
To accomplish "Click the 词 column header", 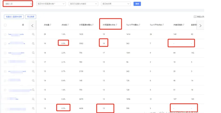I will point(23,25).
